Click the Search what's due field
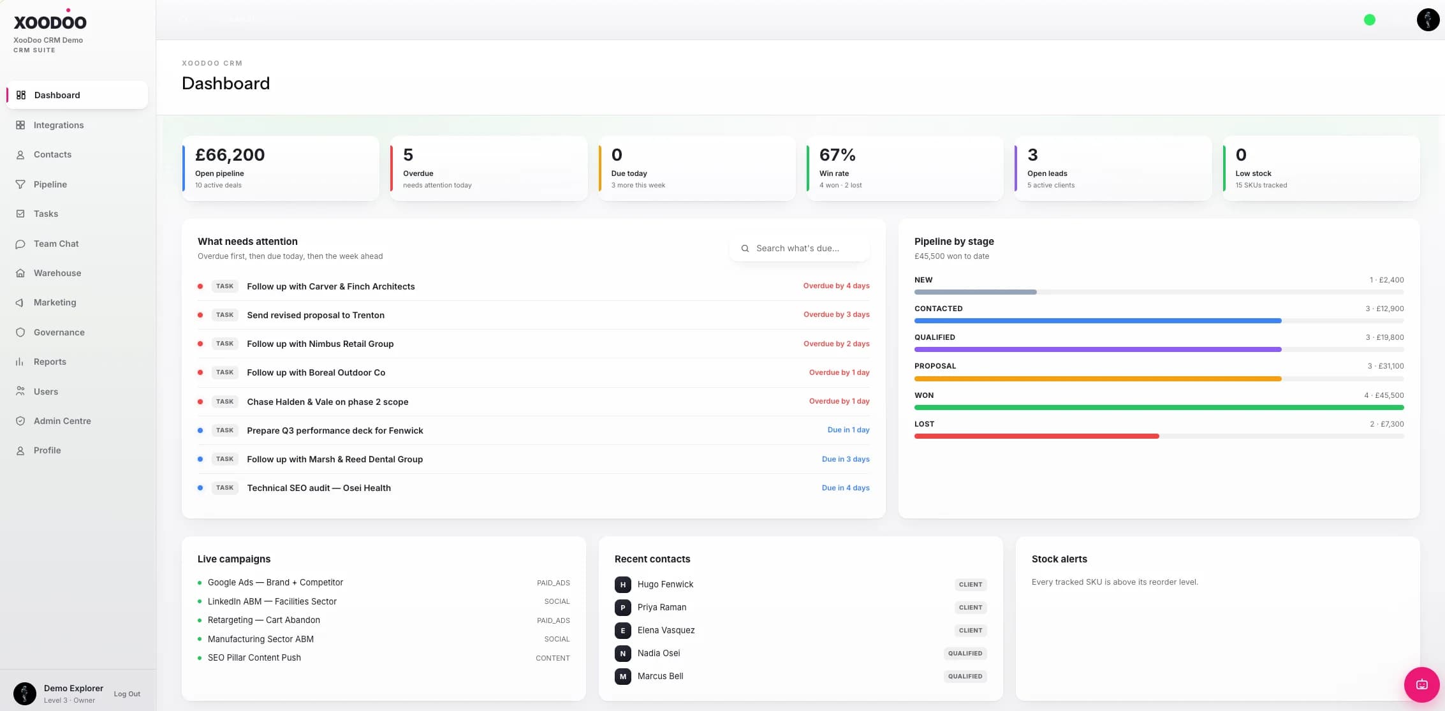The image size is (1445, 711). [x=800, y=249]
